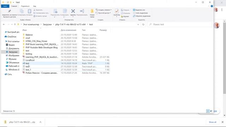Select OneDrive in the navigation pane

[10, 37]
